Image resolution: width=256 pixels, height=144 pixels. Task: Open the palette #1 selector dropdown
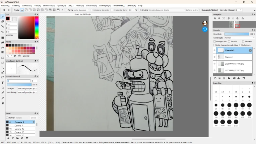pos(9,56)
